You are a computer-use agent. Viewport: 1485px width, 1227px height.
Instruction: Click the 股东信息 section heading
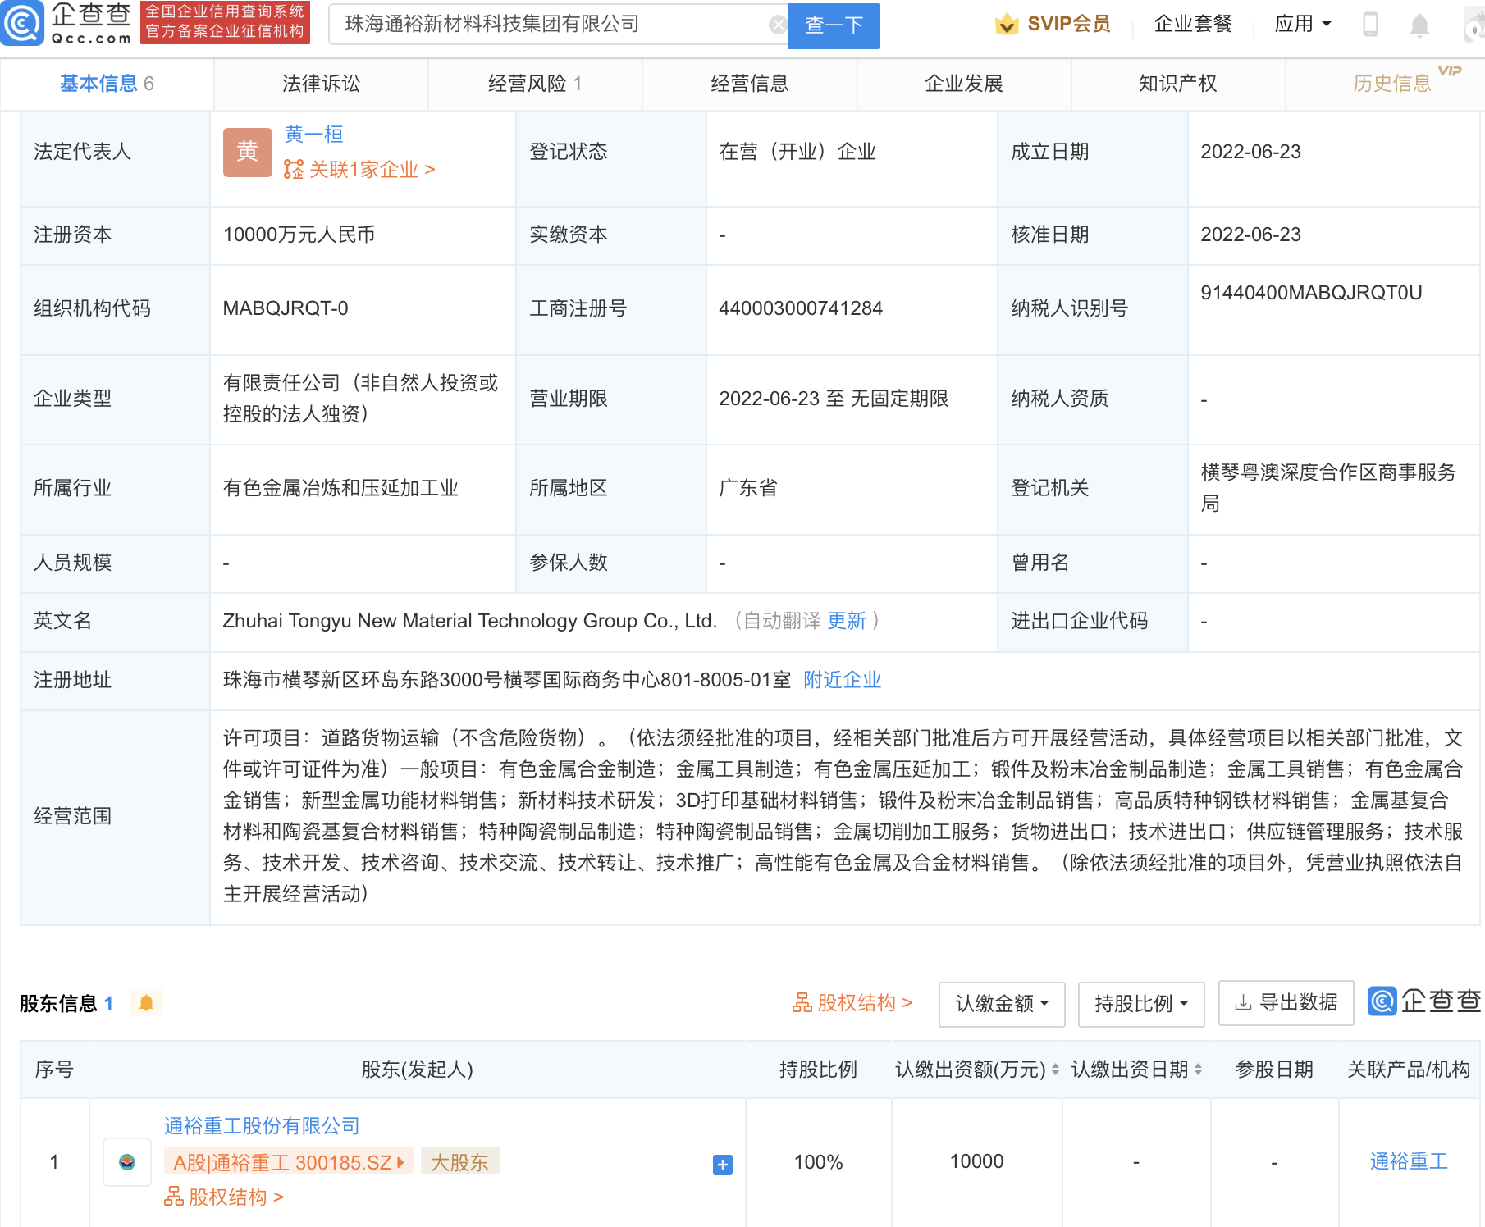(58, 1003)
